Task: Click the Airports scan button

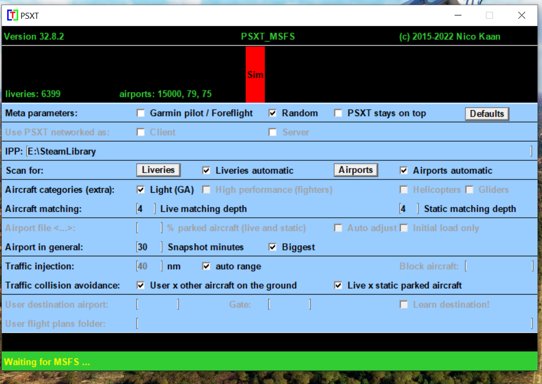Action: pos(356,170)
